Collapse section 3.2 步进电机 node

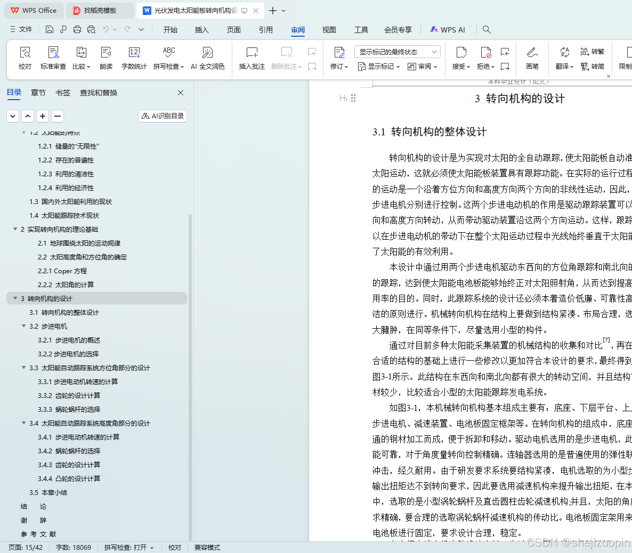pyautogui.click(x=24, y=326)
